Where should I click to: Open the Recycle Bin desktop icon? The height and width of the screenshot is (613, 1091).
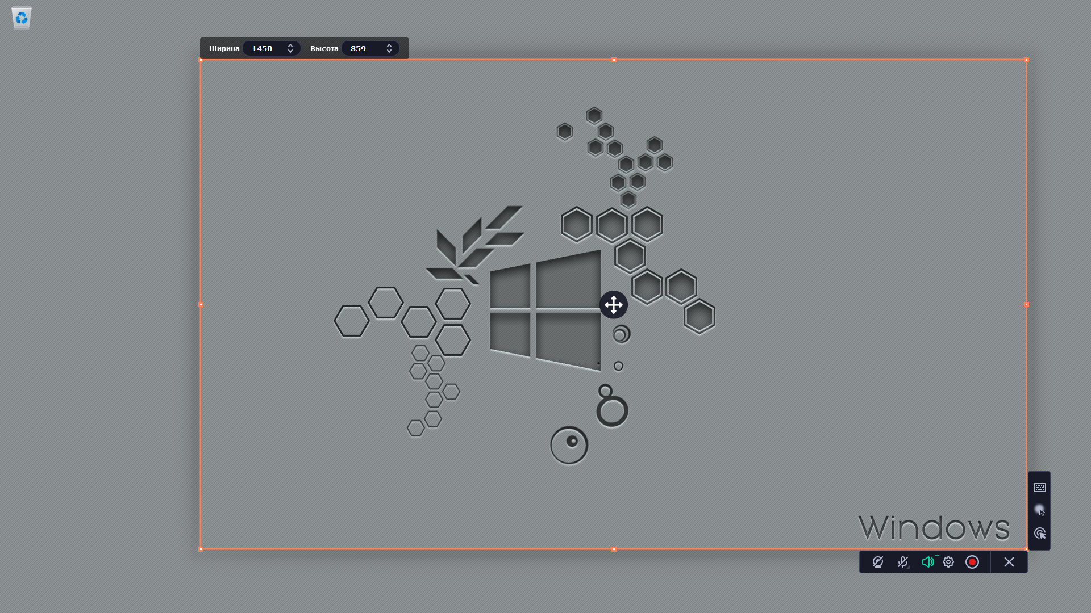[22, 18]
